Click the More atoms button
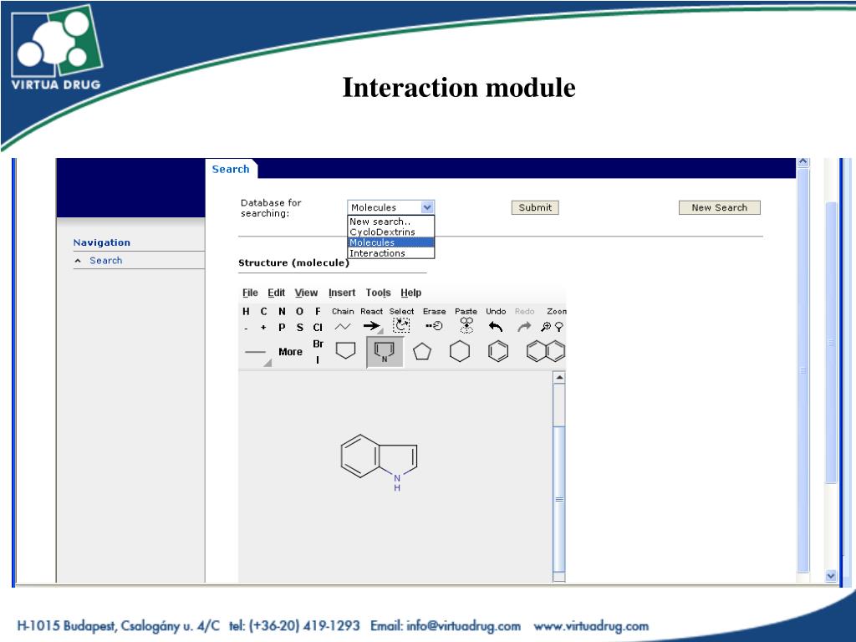Image resolution: width=856 pixels, height=642 pixels. coord(290,352)
